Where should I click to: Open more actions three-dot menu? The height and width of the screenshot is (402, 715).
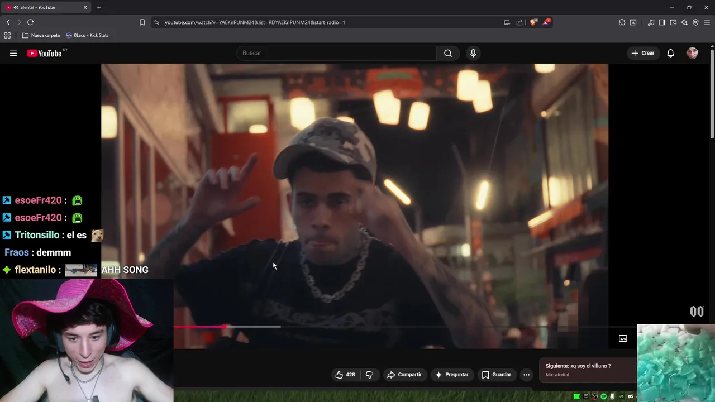coord(526,375)
